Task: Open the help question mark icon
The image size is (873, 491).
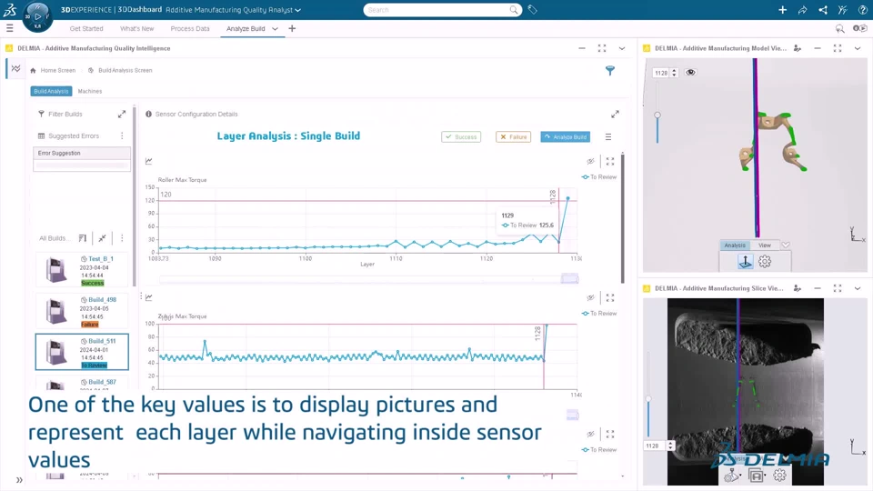Action: pos(862,9)
